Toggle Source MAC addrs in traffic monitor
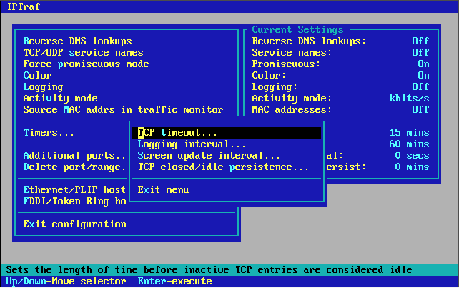The width and height of the screenshot is (459, 288). [123, 110]
